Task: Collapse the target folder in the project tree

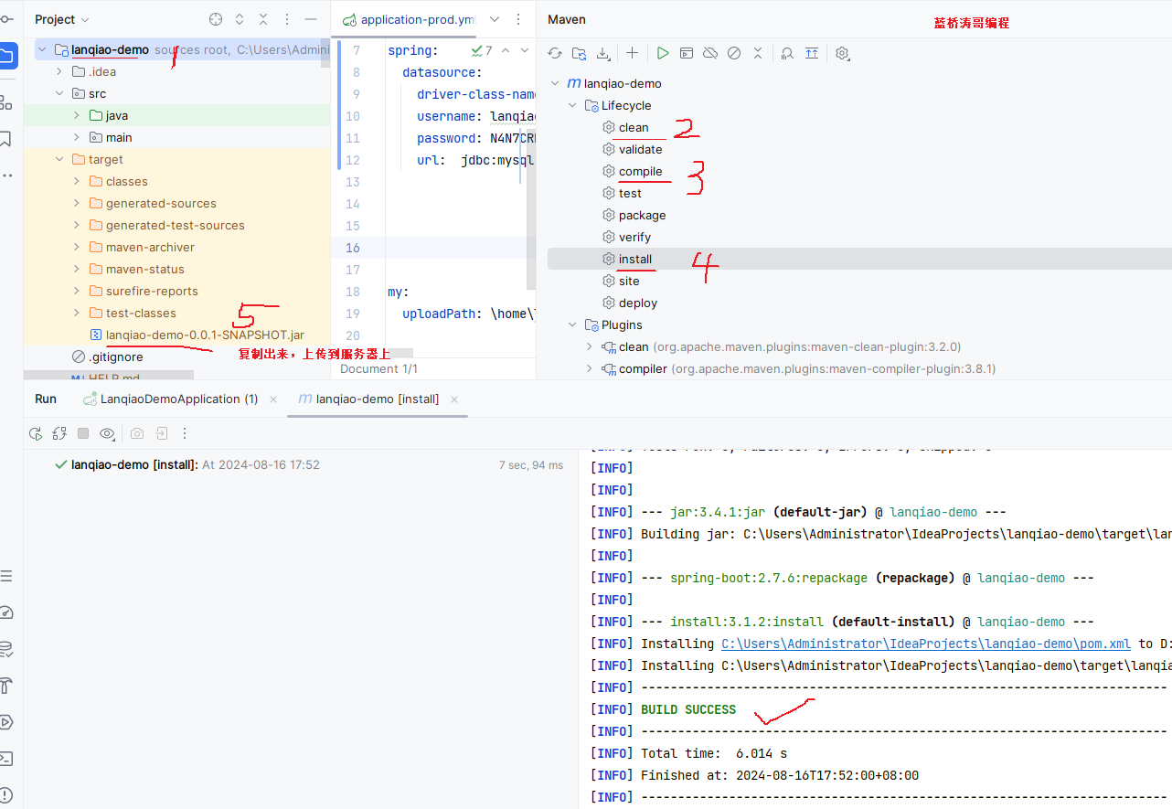Action: click(x=59, y=159)
